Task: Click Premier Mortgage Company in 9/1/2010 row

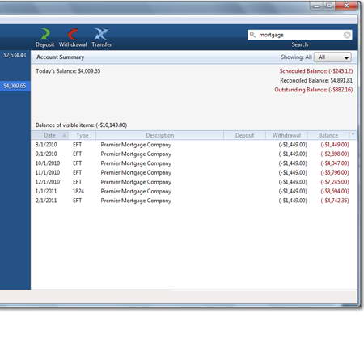Action: 136,154
